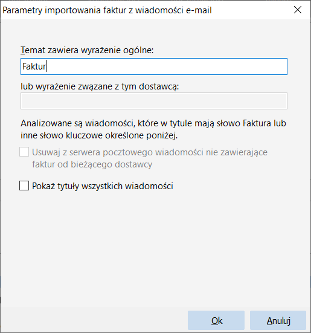Screen dimensions: 311x333
Task: Confirm the import parameters with Ok
Action: [x=216, y=320]
